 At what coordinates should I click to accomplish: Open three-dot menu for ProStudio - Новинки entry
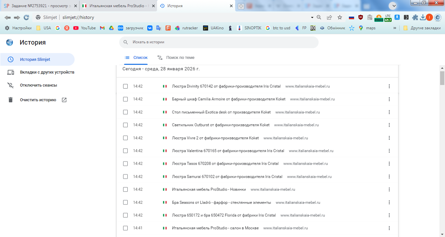point(389,189)
